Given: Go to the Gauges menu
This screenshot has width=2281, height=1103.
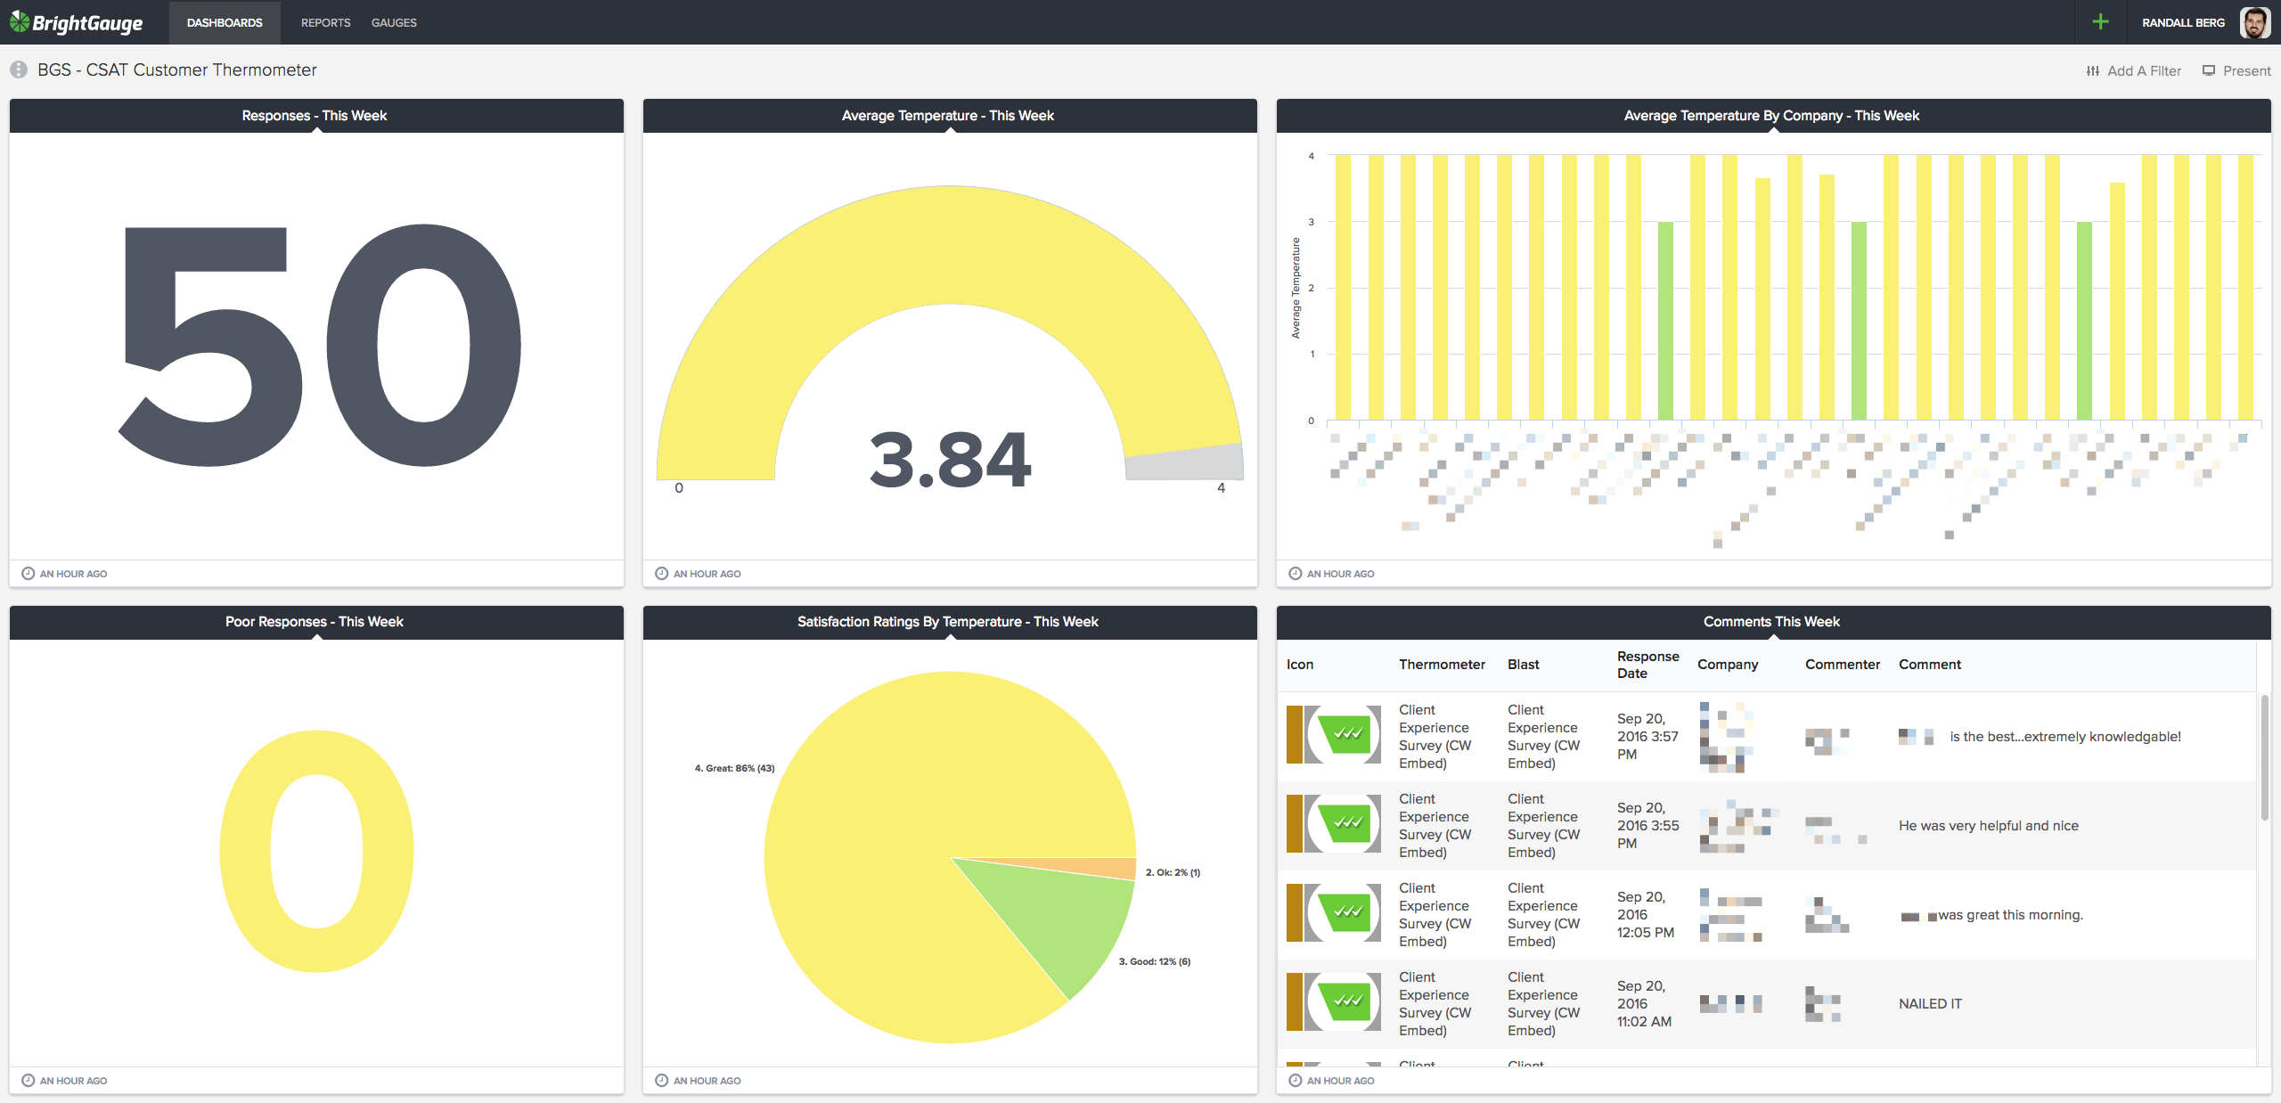Looking at the screenshot, I should [394, 22].
